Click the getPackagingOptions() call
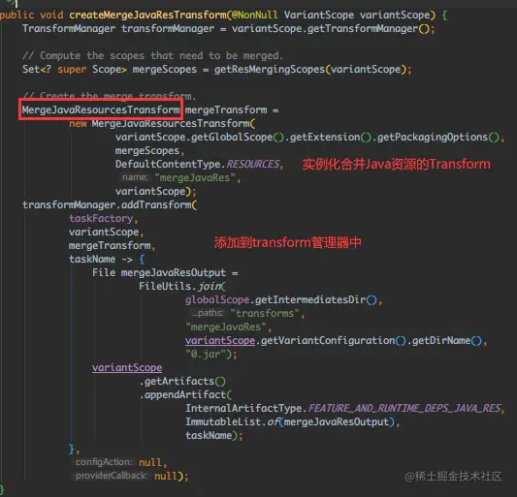517x497 pixels. (438, 138)
